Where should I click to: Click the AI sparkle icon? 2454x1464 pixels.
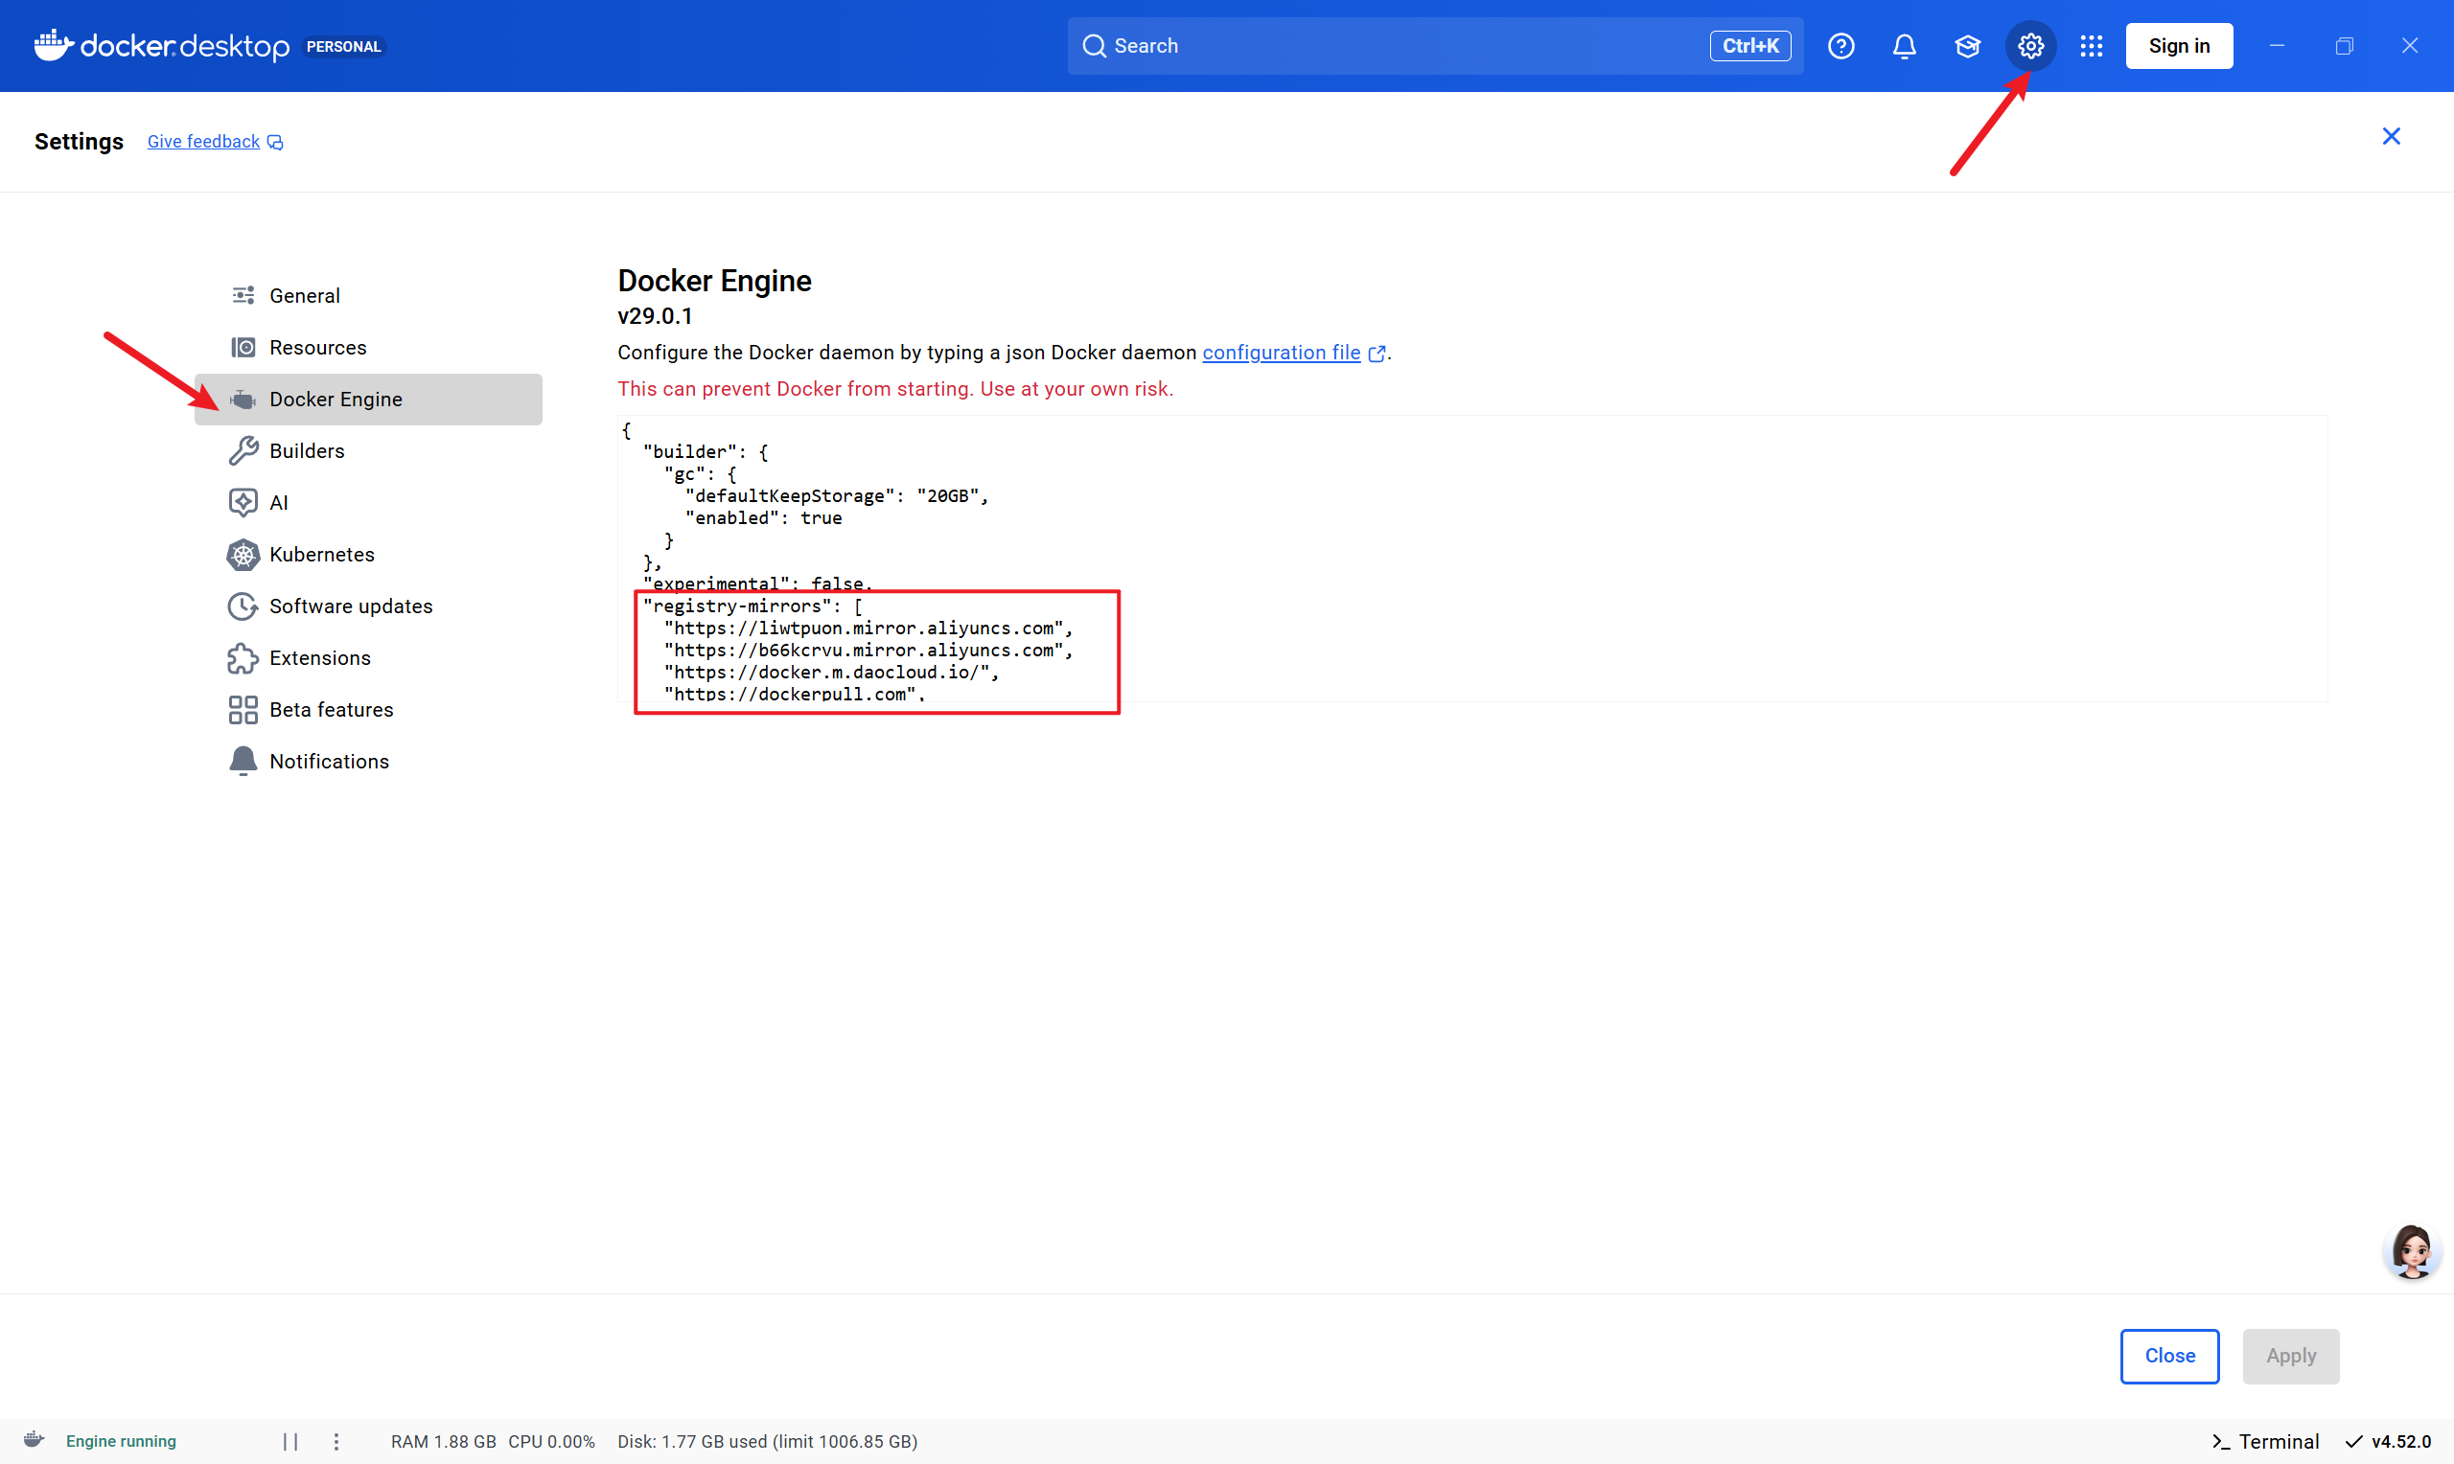[x=243, y=502]
